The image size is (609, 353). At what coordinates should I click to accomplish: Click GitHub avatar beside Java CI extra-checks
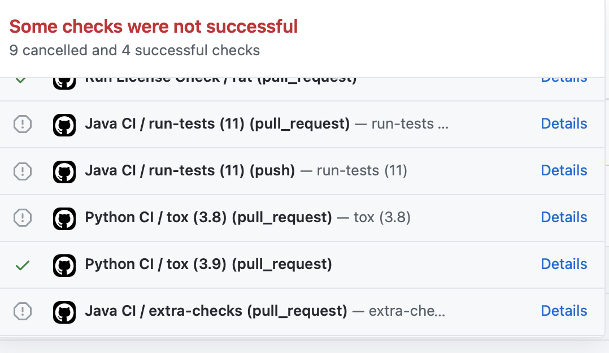(64, 312)
